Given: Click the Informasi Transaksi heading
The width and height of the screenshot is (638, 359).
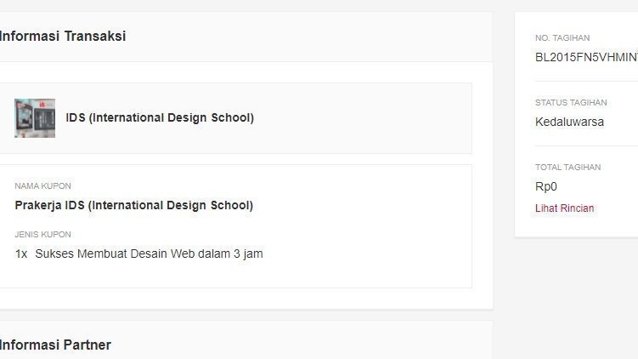Looking at the screenshot, I should (x=62, y=37).
